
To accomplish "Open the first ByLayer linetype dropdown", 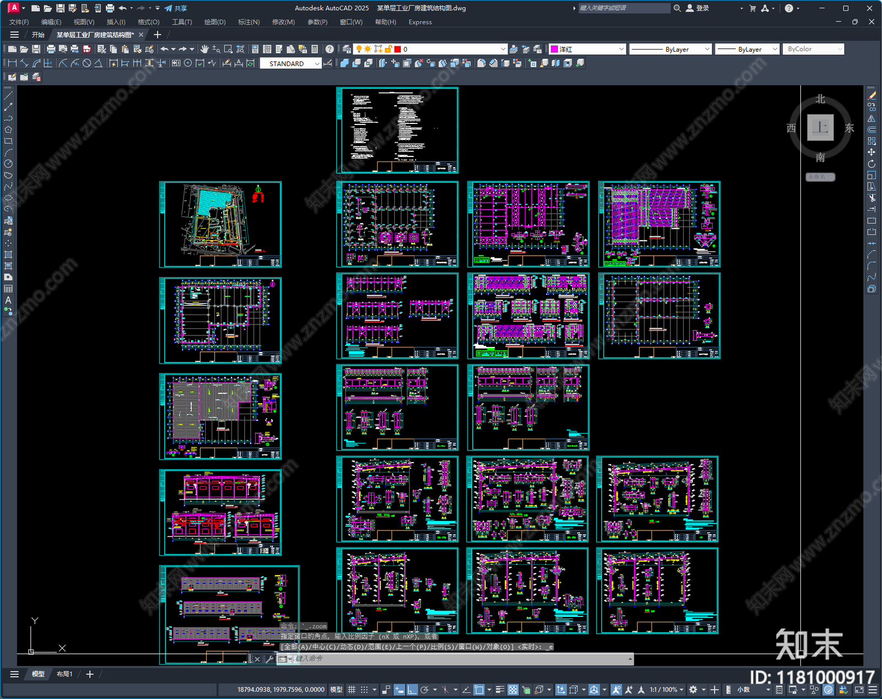I will pyautogui.click(x=707, y=49).
